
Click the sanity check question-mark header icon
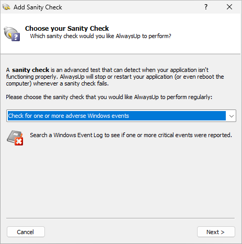tap(12, 34)
